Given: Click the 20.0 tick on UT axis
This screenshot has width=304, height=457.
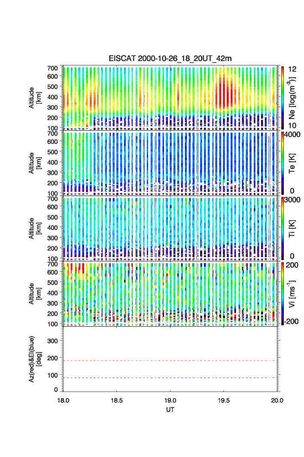Looking at the screenshot, I should tap(277, 400).
